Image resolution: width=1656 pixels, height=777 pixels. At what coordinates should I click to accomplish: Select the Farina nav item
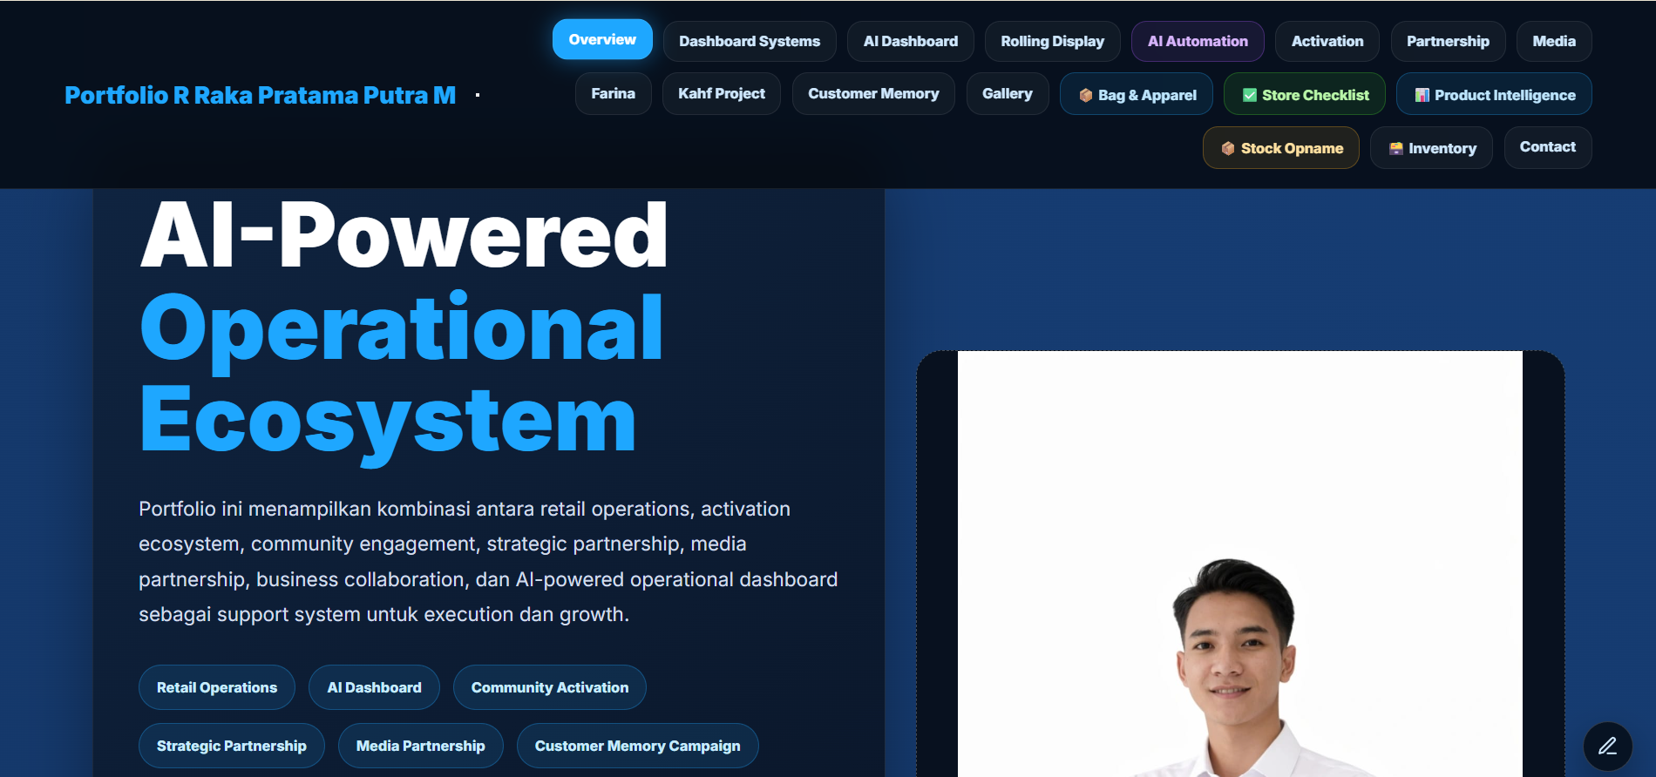[613, 93]
